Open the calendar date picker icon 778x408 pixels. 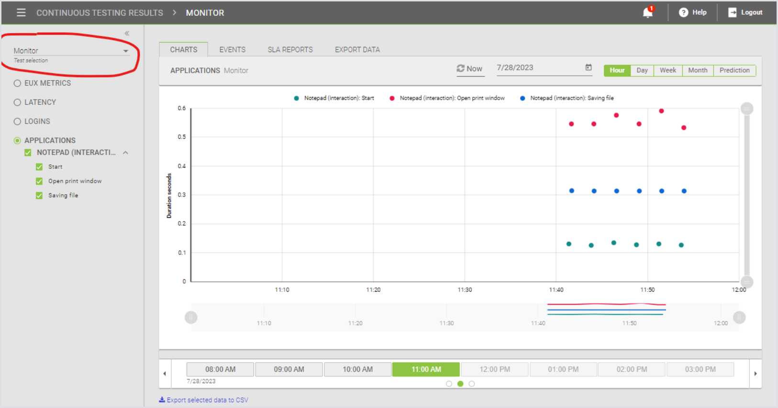(589, 68)
